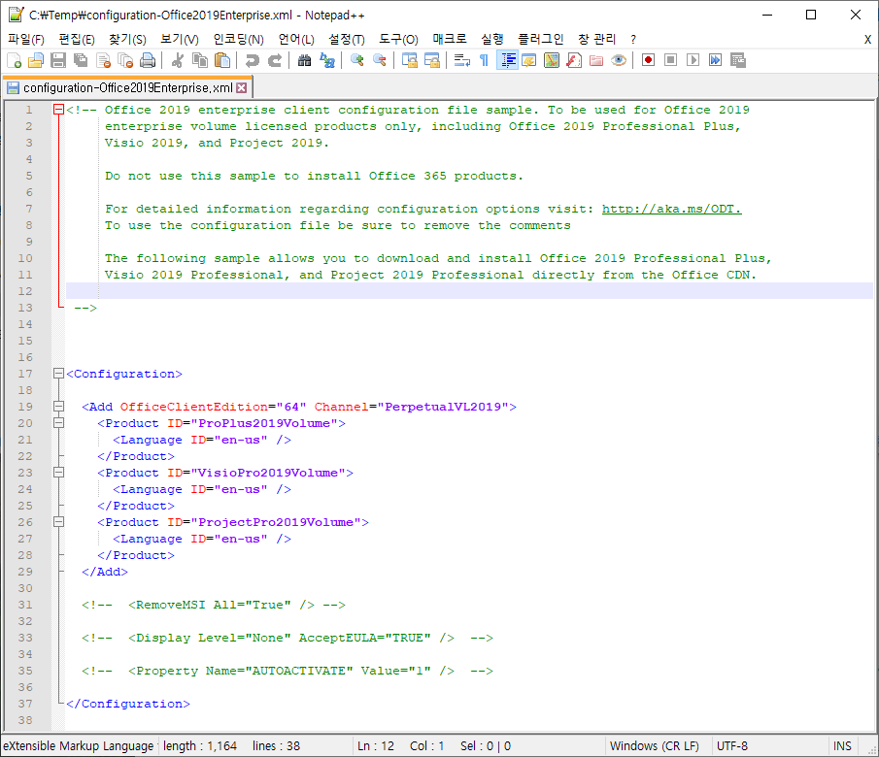This screenshot has width=879, height=757.
Task: Collapse the VisioPro2019Volume Product fold
Action: click(x=58, y=473)
